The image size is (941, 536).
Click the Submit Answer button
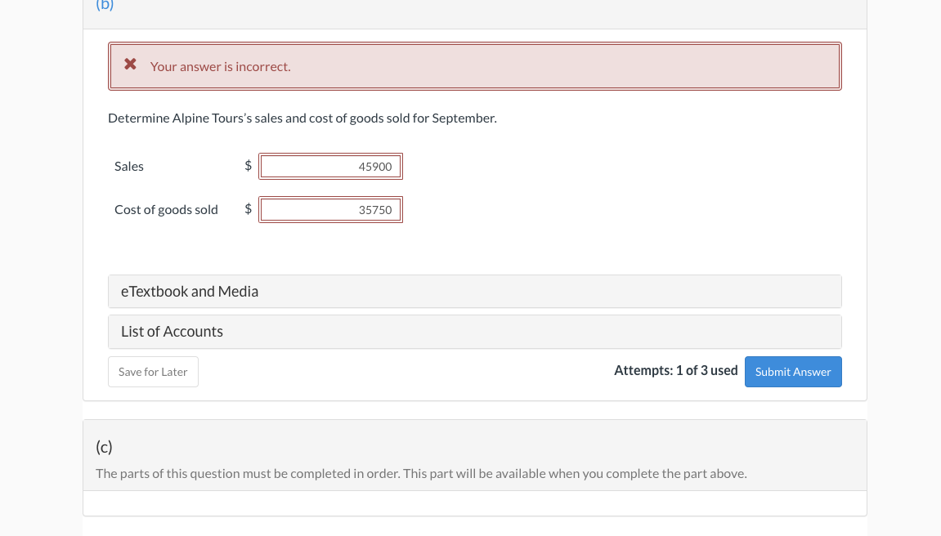pos(792,372)
